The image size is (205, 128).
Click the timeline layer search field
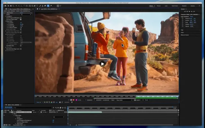point(33,108)
